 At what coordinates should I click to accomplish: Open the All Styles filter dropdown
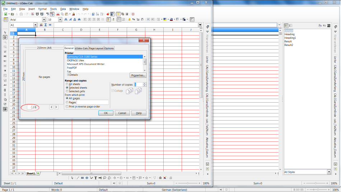click(x=329, y=172)
